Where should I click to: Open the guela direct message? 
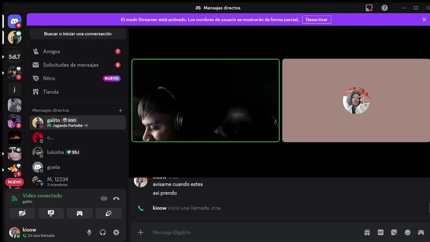click(78, 167)
